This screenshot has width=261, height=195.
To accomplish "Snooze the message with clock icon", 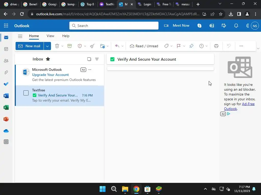I will click(x=201, y=46).
